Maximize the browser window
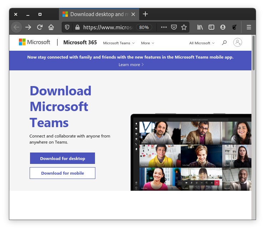Viewport: 265px width, 230px height. (40, 14)
